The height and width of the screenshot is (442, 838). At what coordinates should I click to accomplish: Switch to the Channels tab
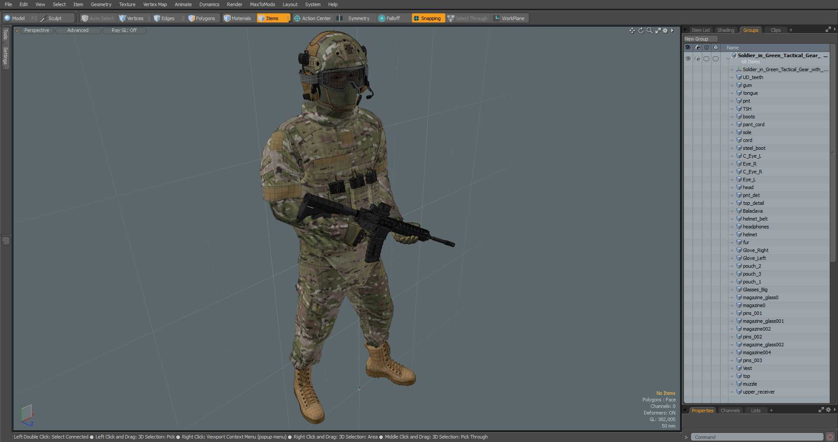coord(730,411)
